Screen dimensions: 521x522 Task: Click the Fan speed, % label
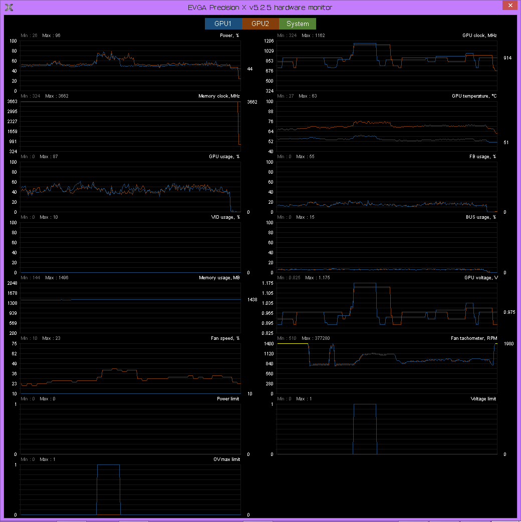225,338
